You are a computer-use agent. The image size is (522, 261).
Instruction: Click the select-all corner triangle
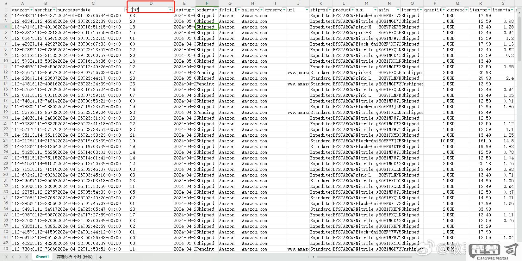click(5, 3)
